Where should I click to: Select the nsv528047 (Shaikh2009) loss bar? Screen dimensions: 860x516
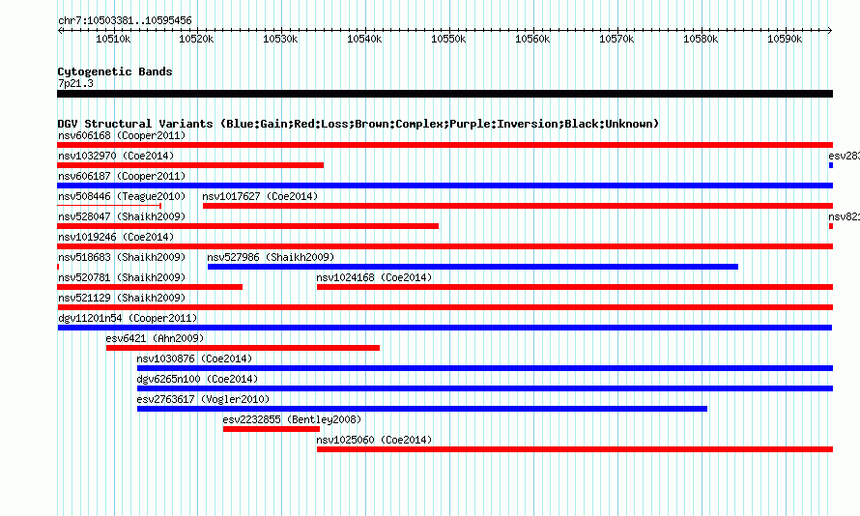pos(248,226)
